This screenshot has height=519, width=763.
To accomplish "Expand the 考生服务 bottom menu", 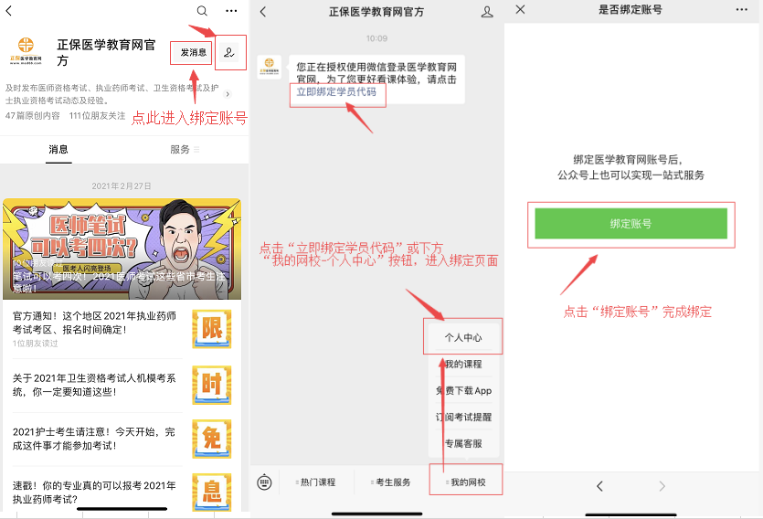I will pyautogui.click(x=391, y=482).
